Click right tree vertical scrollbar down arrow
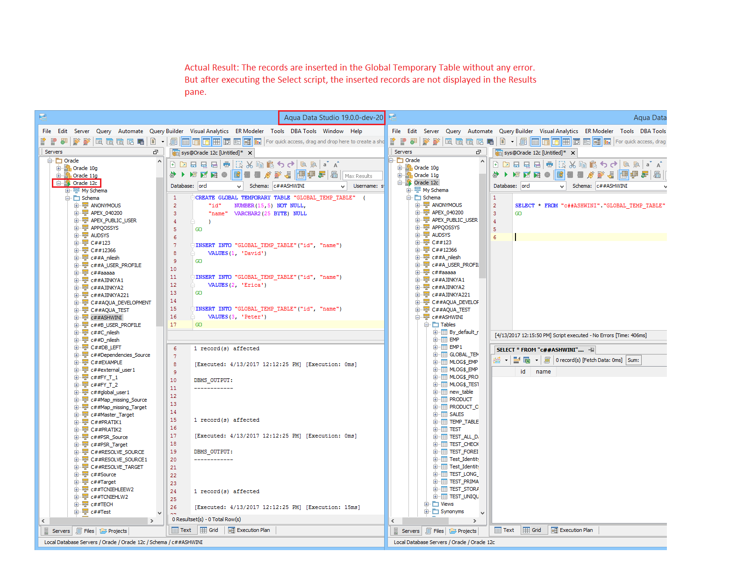 (x=482, y=513)
